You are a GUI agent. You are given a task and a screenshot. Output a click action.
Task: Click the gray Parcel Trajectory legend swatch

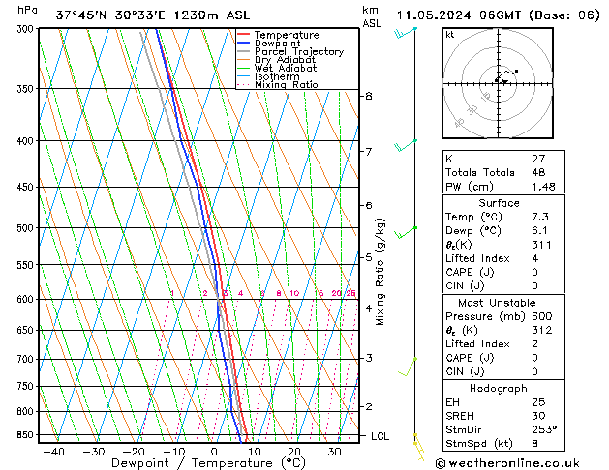click(x=244, y=51)
